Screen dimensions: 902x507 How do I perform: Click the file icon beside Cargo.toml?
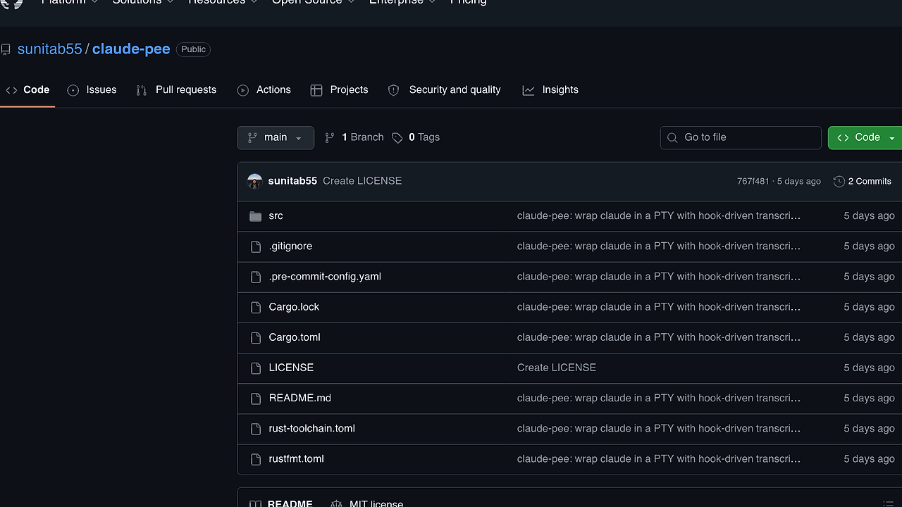click(256, 337)
